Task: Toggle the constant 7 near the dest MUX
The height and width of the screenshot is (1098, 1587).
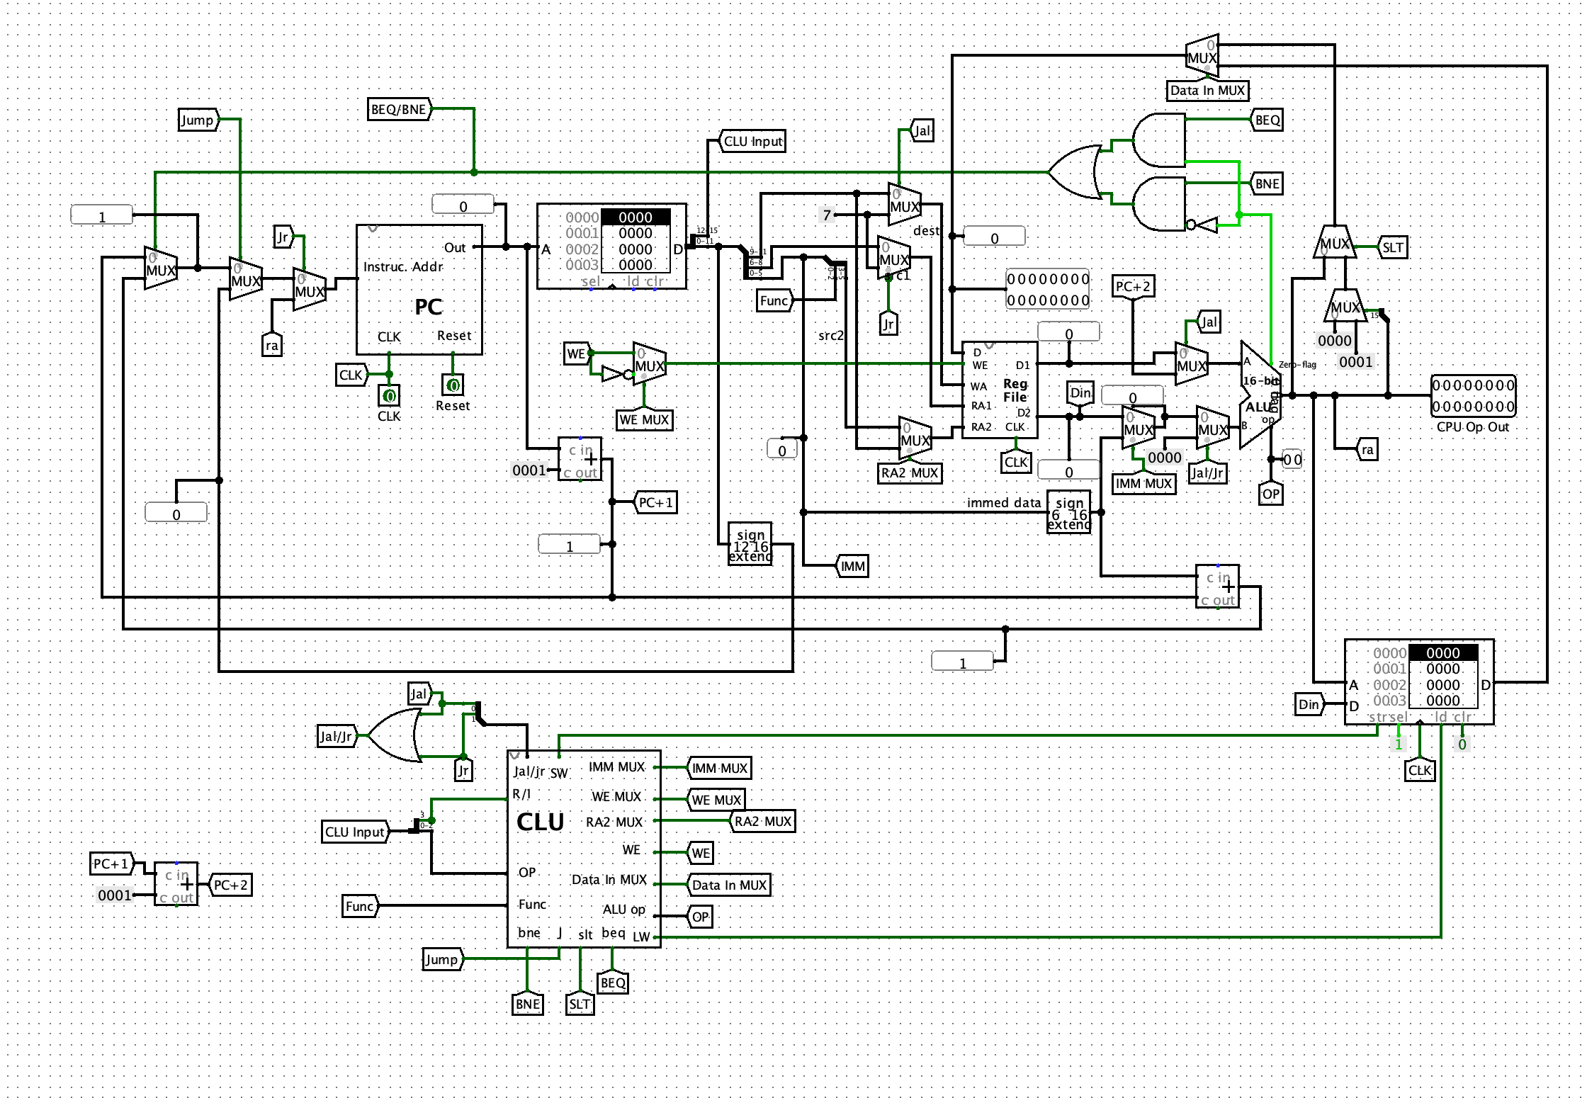Action: 826,215
